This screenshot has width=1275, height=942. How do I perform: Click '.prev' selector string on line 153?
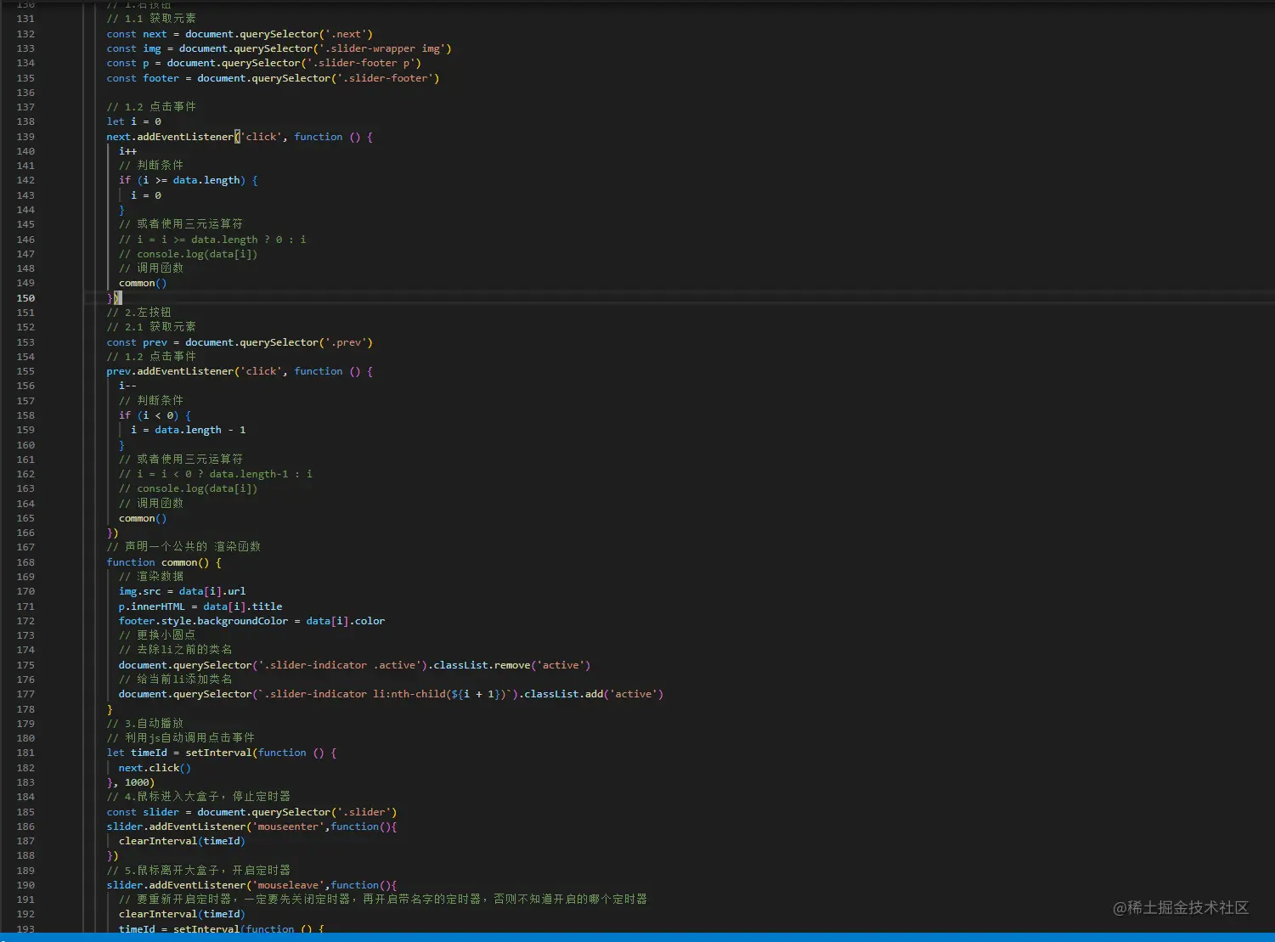[x=346, y=342]
